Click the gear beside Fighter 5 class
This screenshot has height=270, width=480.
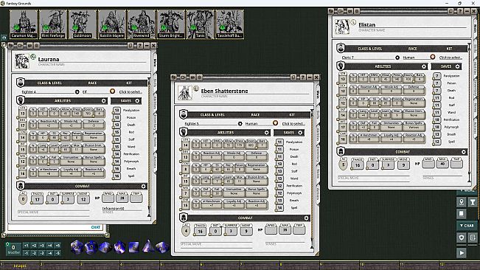[240, 123]
